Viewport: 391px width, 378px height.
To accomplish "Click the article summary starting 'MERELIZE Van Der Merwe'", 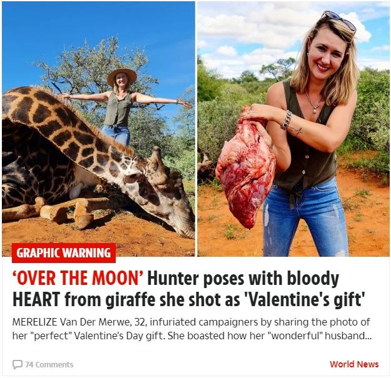I will coord(192,329).
